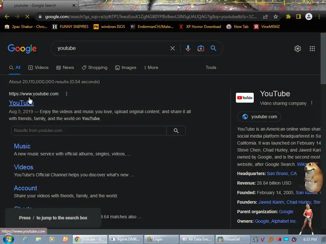Open Chrome's three-dot menu
326x244 pixels.
tap(319, 17)
